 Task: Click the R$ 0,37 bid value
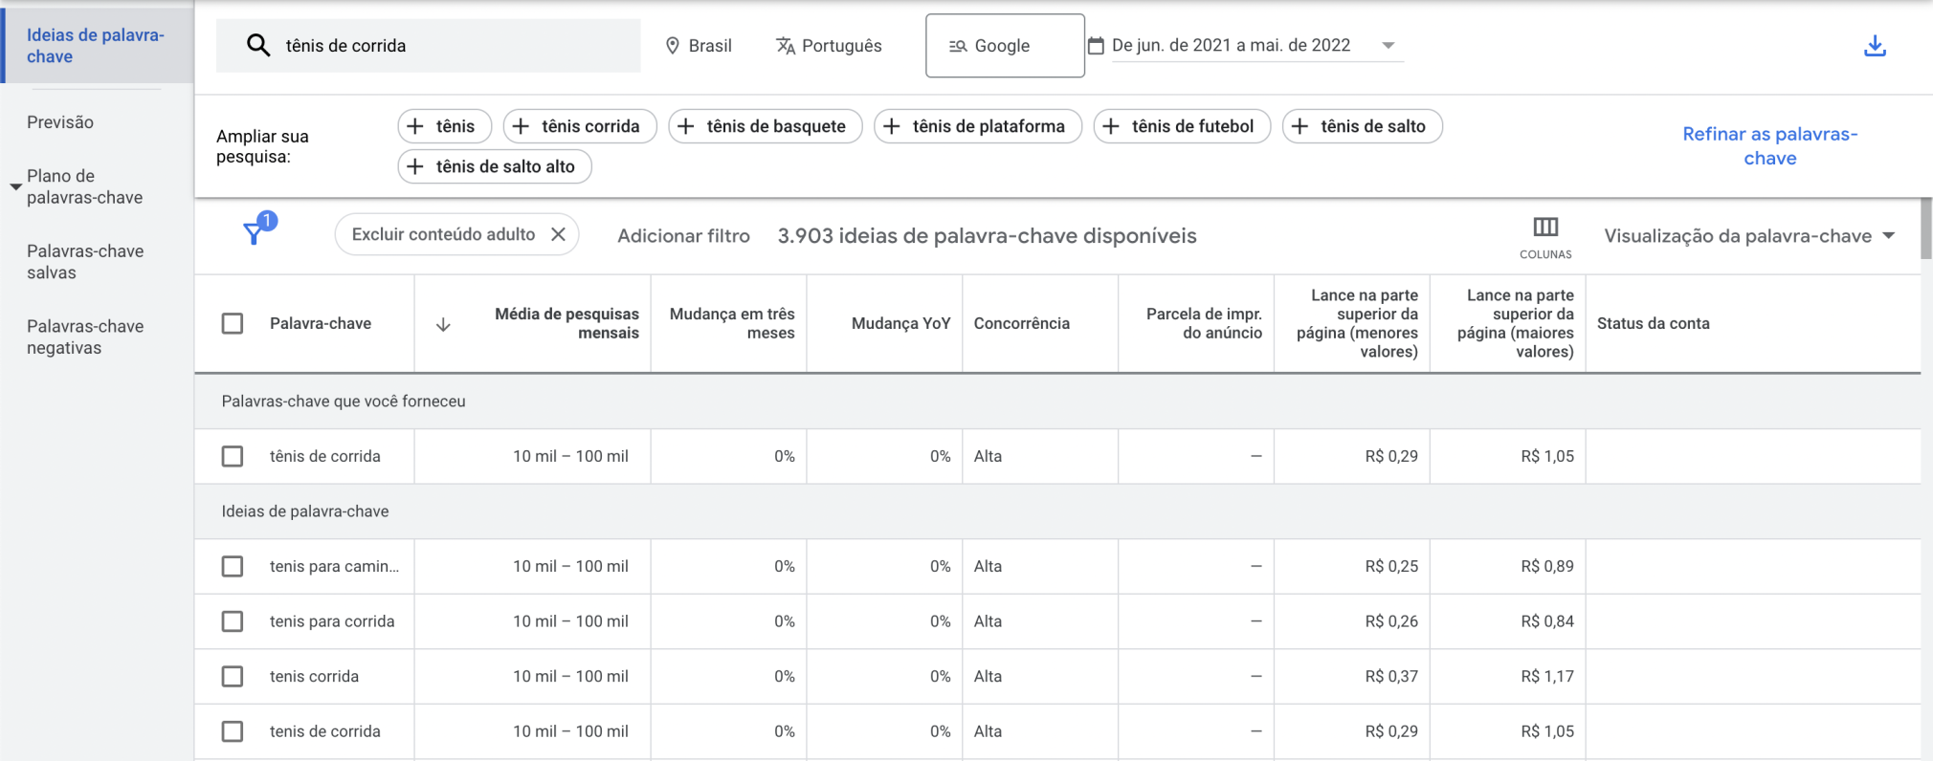pyautogui.click(x=1391, y=676)
